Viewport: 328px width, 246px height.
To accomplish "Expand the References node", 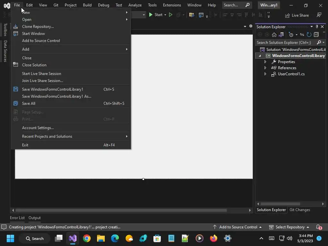I will [x=265, y=68].
